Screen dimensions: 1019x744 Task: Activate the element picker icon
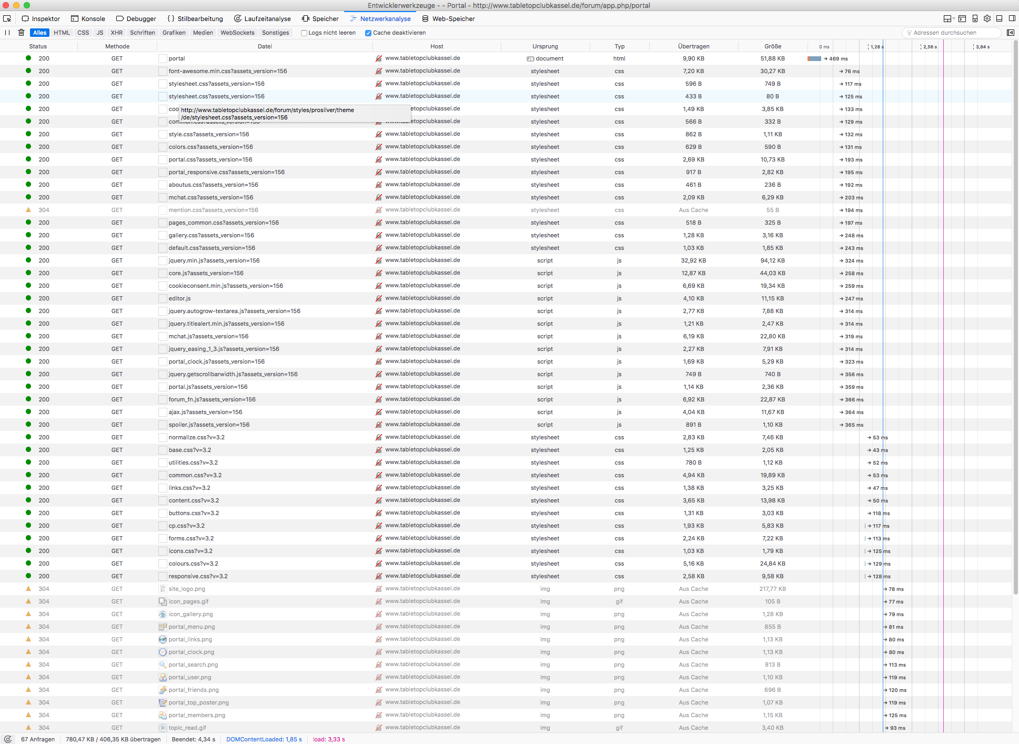click(x=7, y=18)
